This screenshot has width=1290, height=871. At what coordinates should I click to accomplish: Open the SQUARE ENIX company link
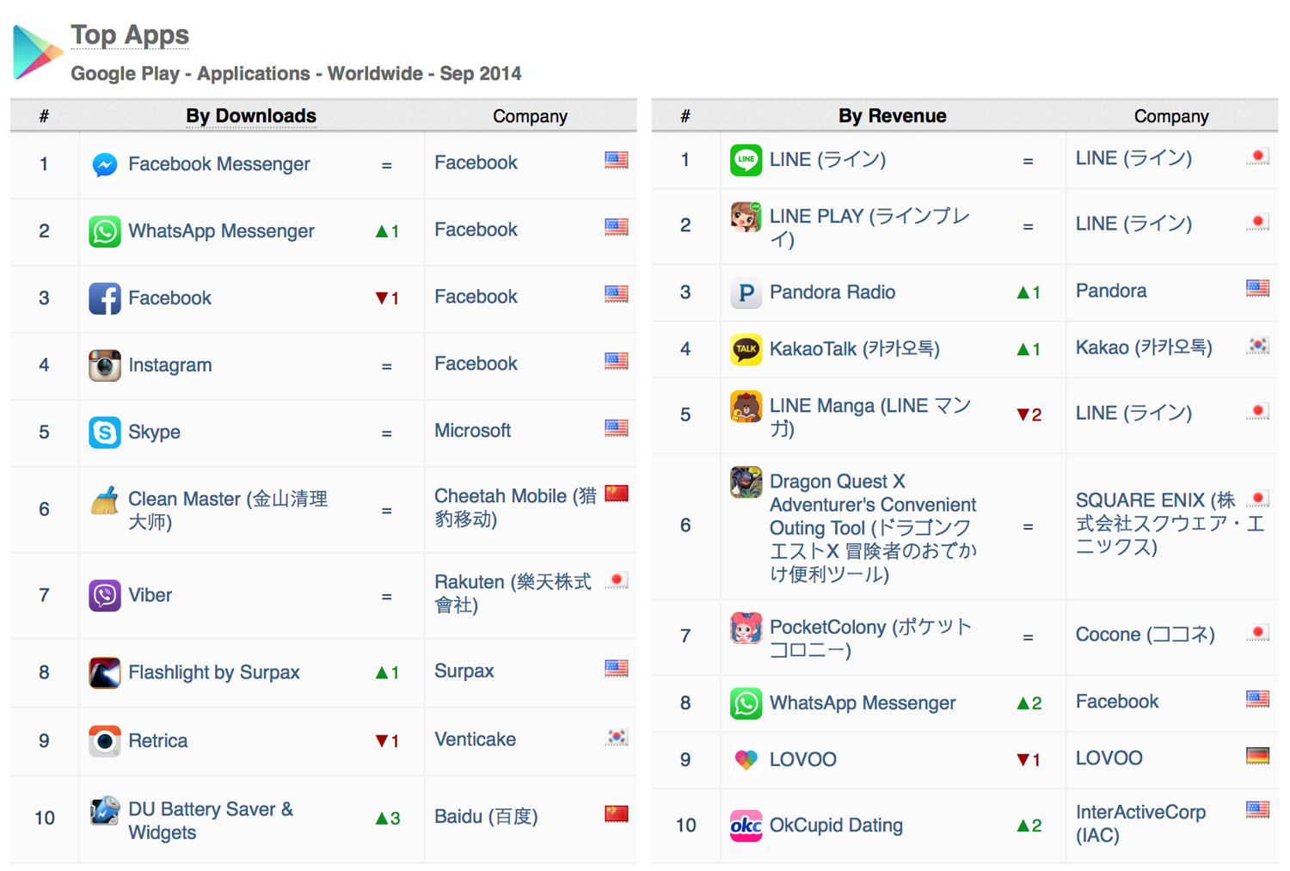(1170, 524)
